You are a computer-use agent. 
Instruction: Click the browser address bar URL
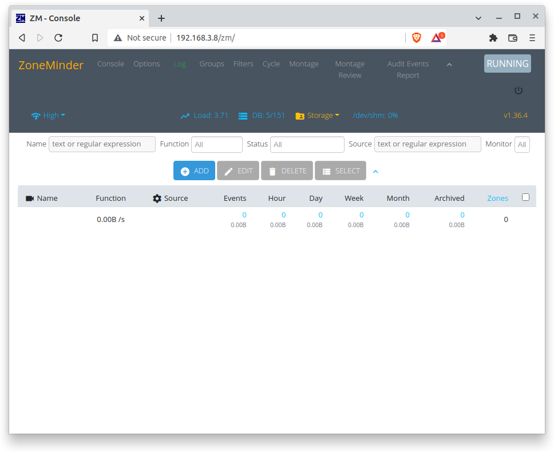pyautogui.click(x=205, y=38)
